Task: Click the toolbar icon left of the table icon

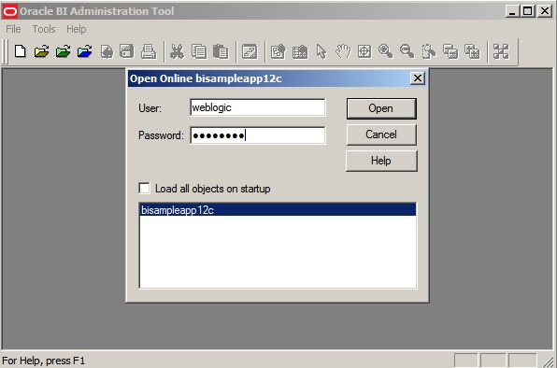Action: (x=278, y=51)
